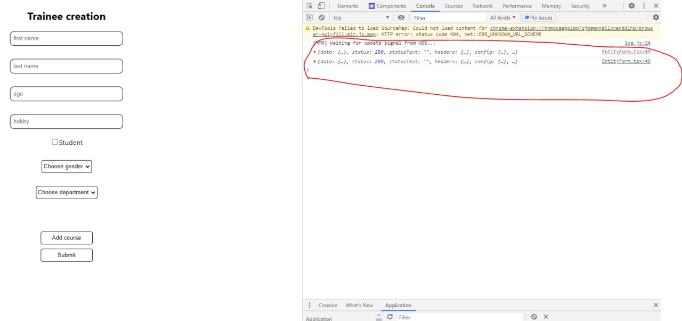Toggle the Student checkbox
The image size is (682, 321).
[x=54, y=142]
